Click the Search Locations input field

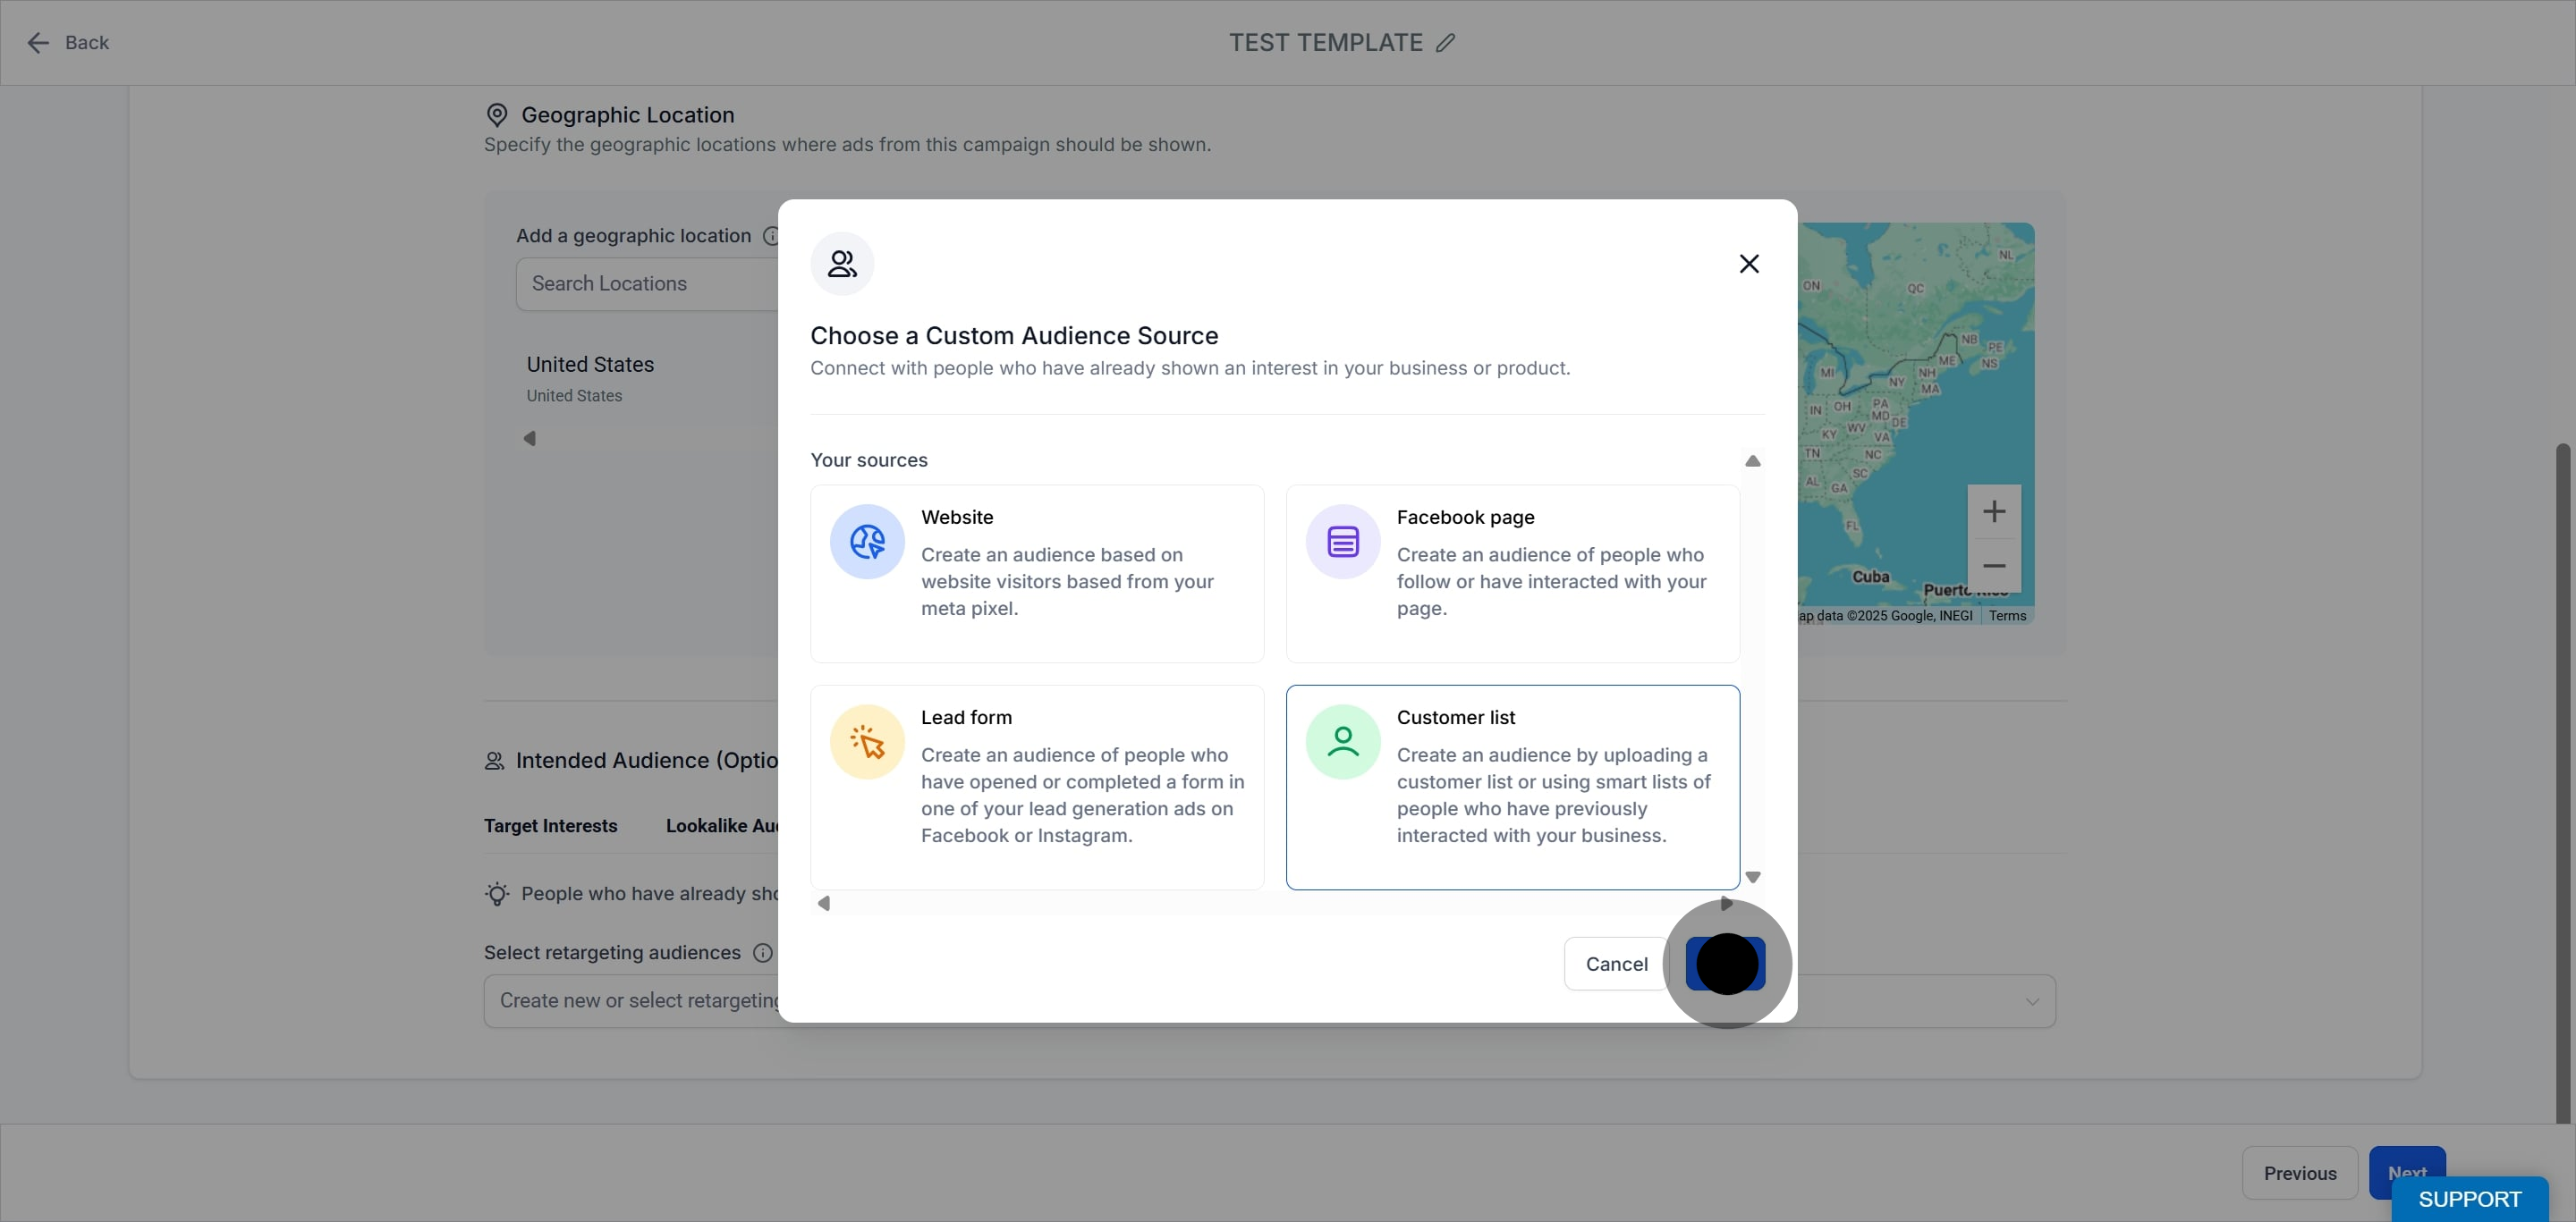(x=647, y=283)
